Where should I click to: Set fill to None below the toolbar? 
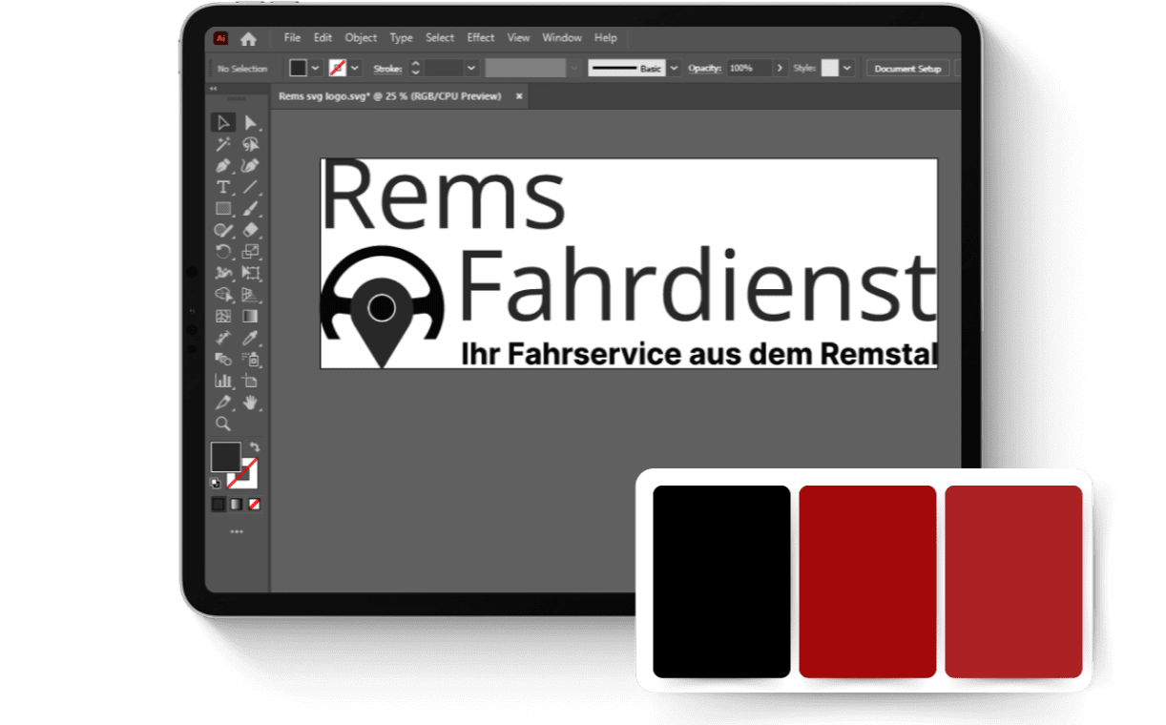point(254,504)
